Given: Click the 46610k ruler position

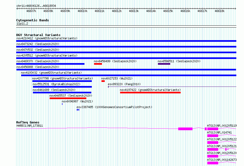Looking at the screenshot, I should coord(83,11).
